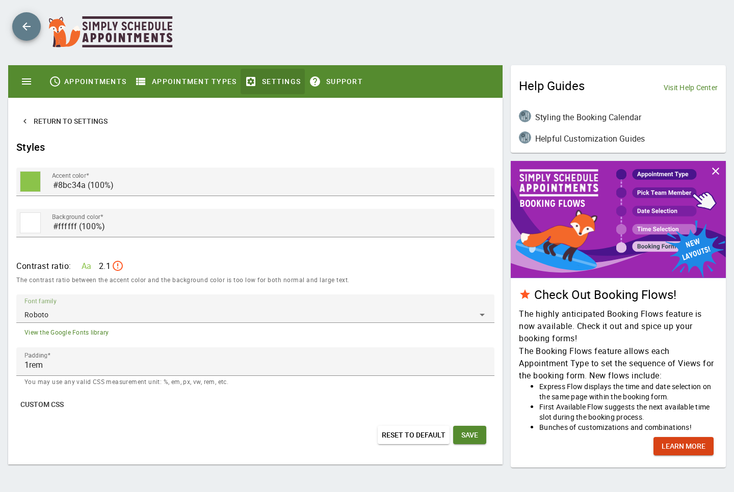
Task: Click the icon beside Helpful Customization Guides
Action: coord(525,138)
